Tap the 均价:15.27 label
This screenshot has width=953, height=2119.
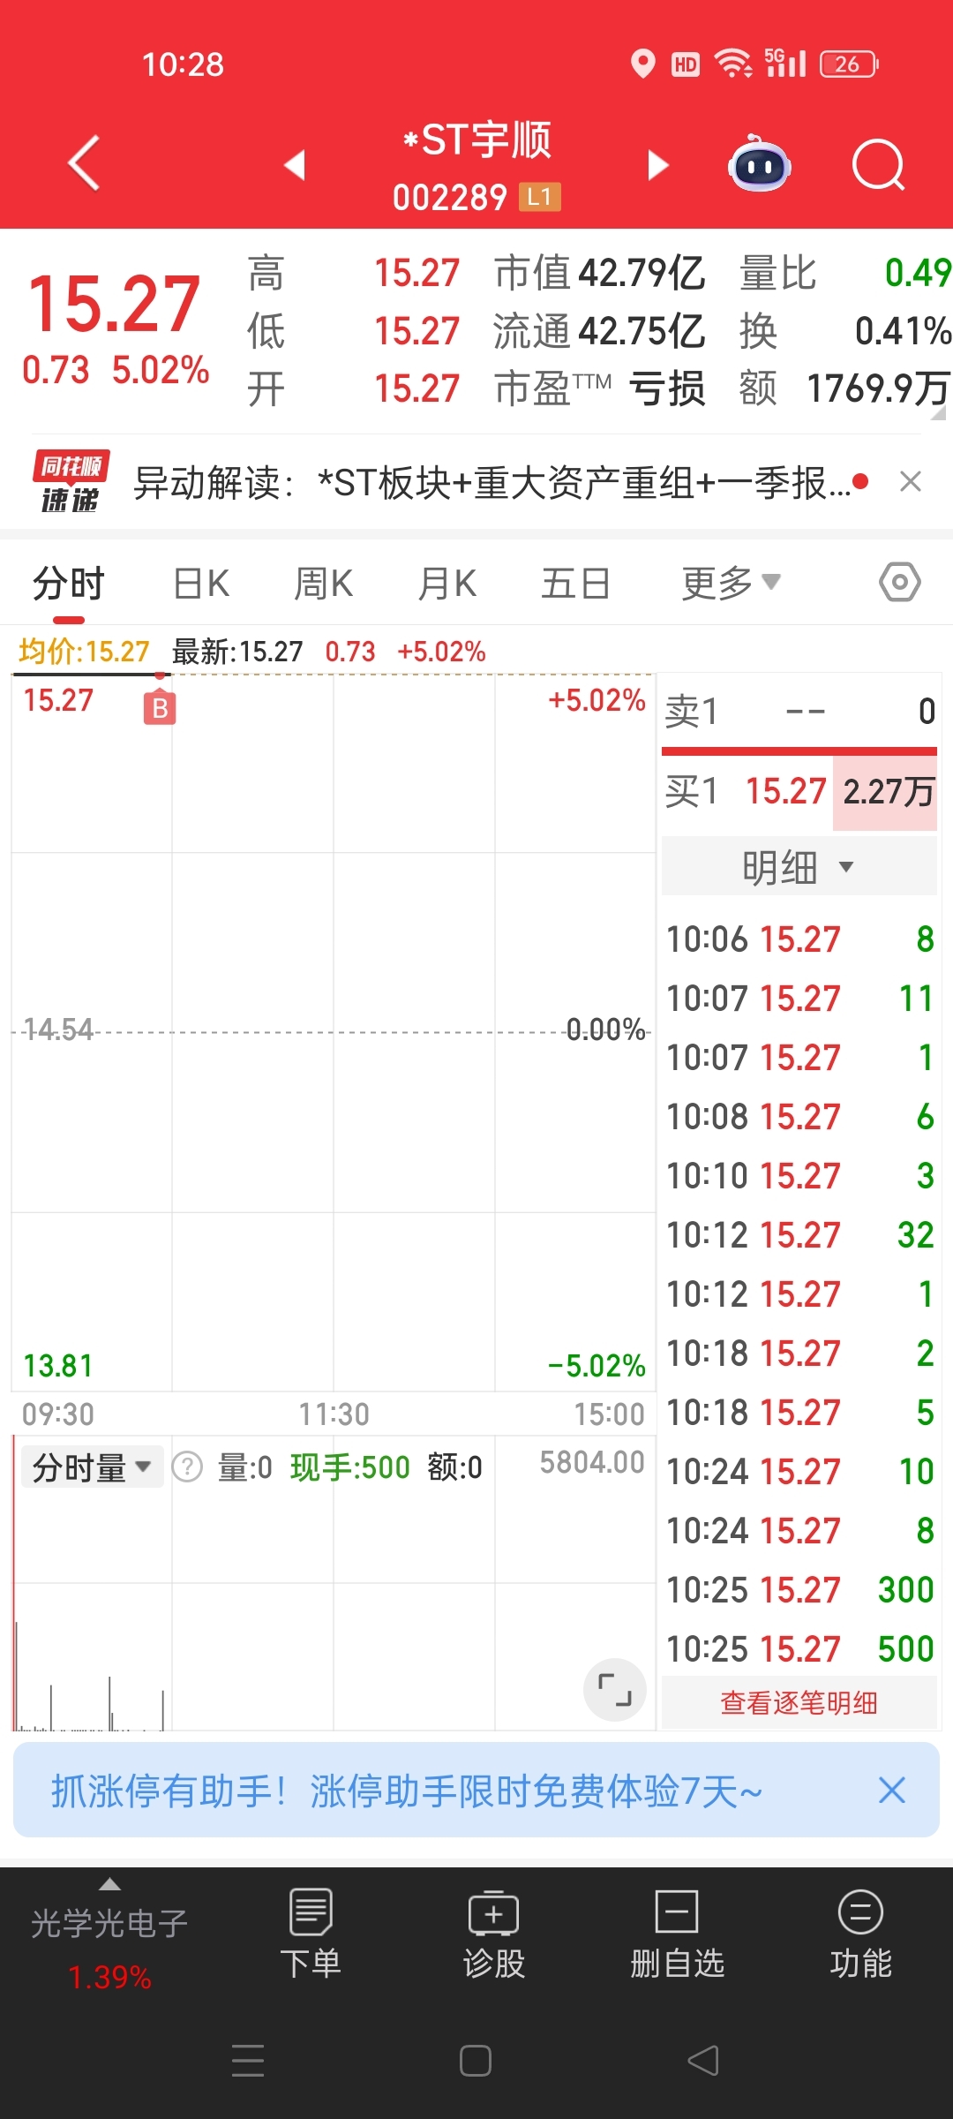point(84,652)
